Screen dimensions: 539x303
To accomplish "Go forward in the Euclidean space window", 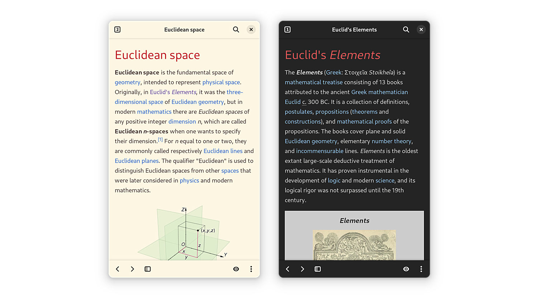I will tap(132, 269).
